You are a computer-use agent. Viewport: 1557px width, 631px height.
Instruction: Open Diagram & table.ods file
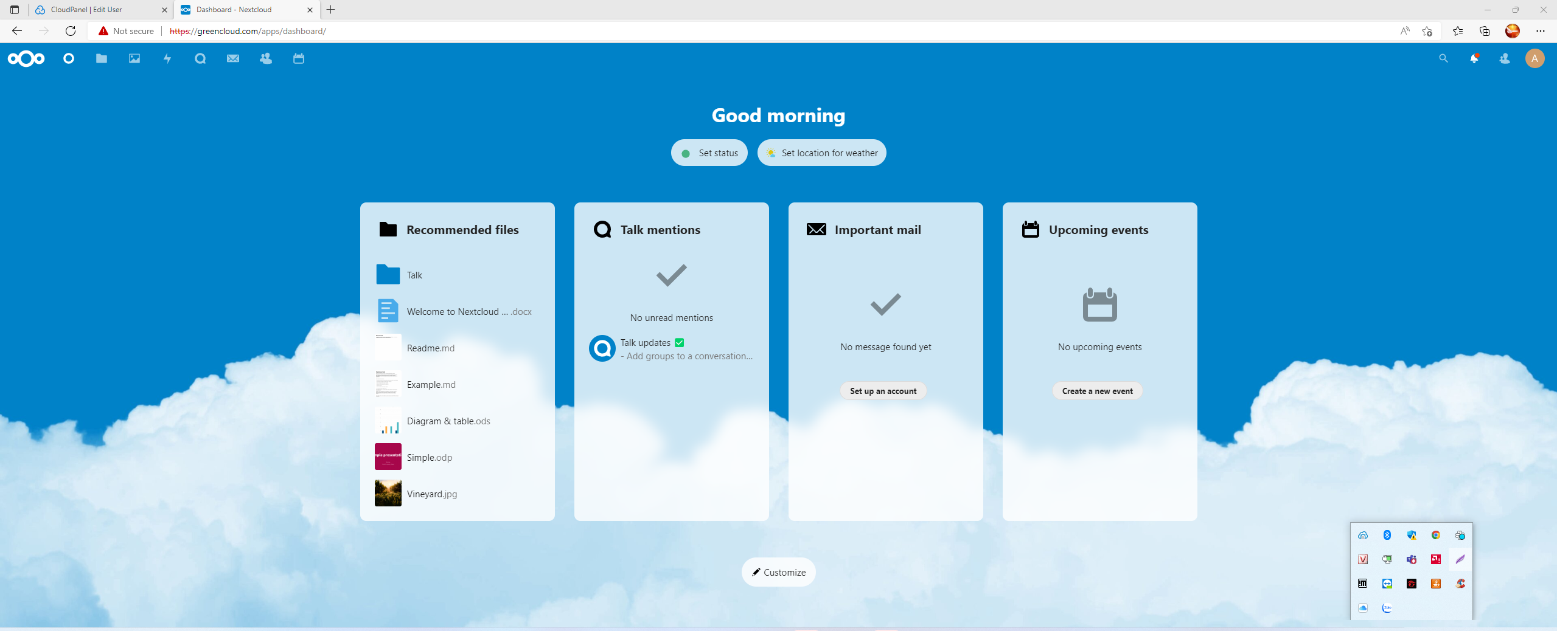point(458,421)
